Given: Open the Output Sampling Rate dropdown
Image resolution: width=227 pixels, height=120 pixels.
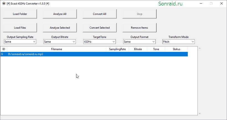Looking at the screenshot, I should 20,42.
